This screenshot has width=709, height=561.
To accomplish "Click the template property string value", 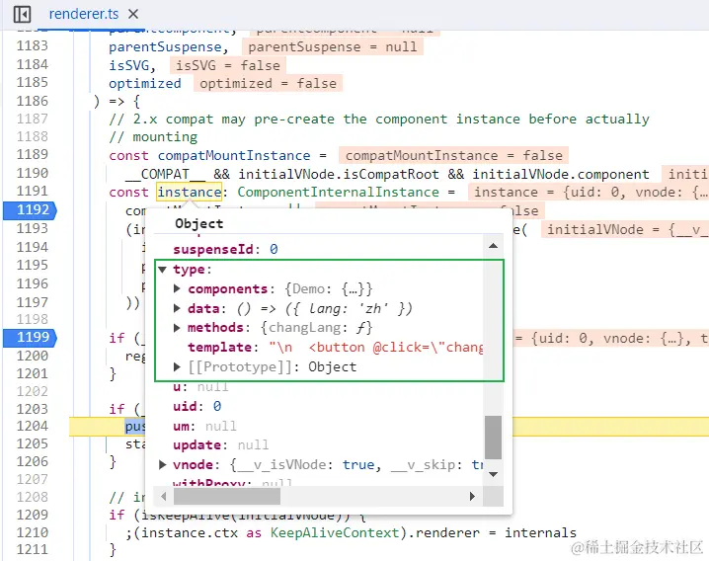I will (376, 348).
